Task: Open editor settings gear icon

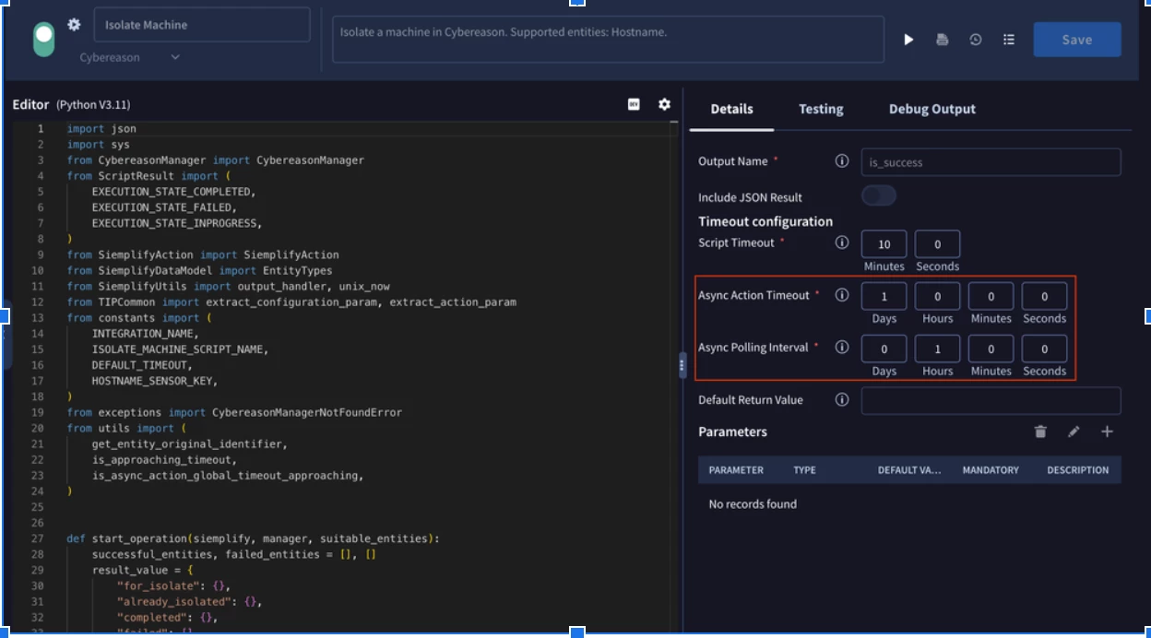Action: click(x=664, y=104)
